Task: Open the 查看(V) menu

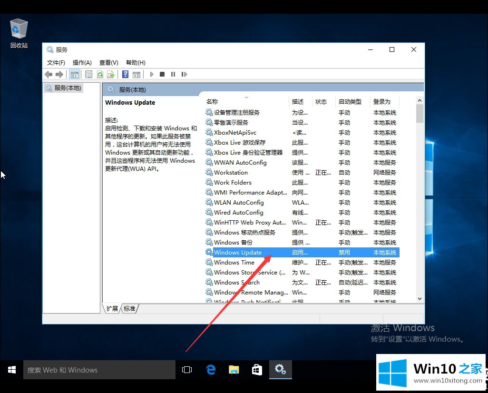Action: pos(109,63)
